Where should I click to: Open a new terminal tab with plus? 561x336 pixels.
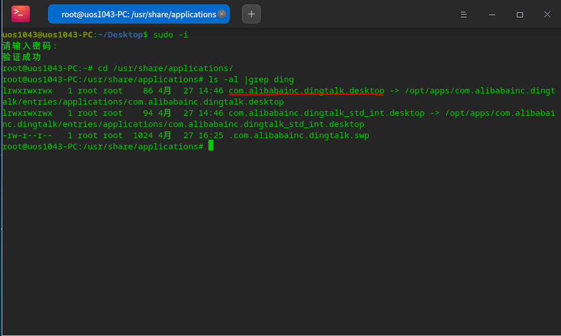point(251,14)
